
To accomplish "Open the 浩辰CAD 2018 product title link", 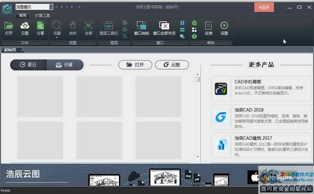I will [x=249, y=110].
